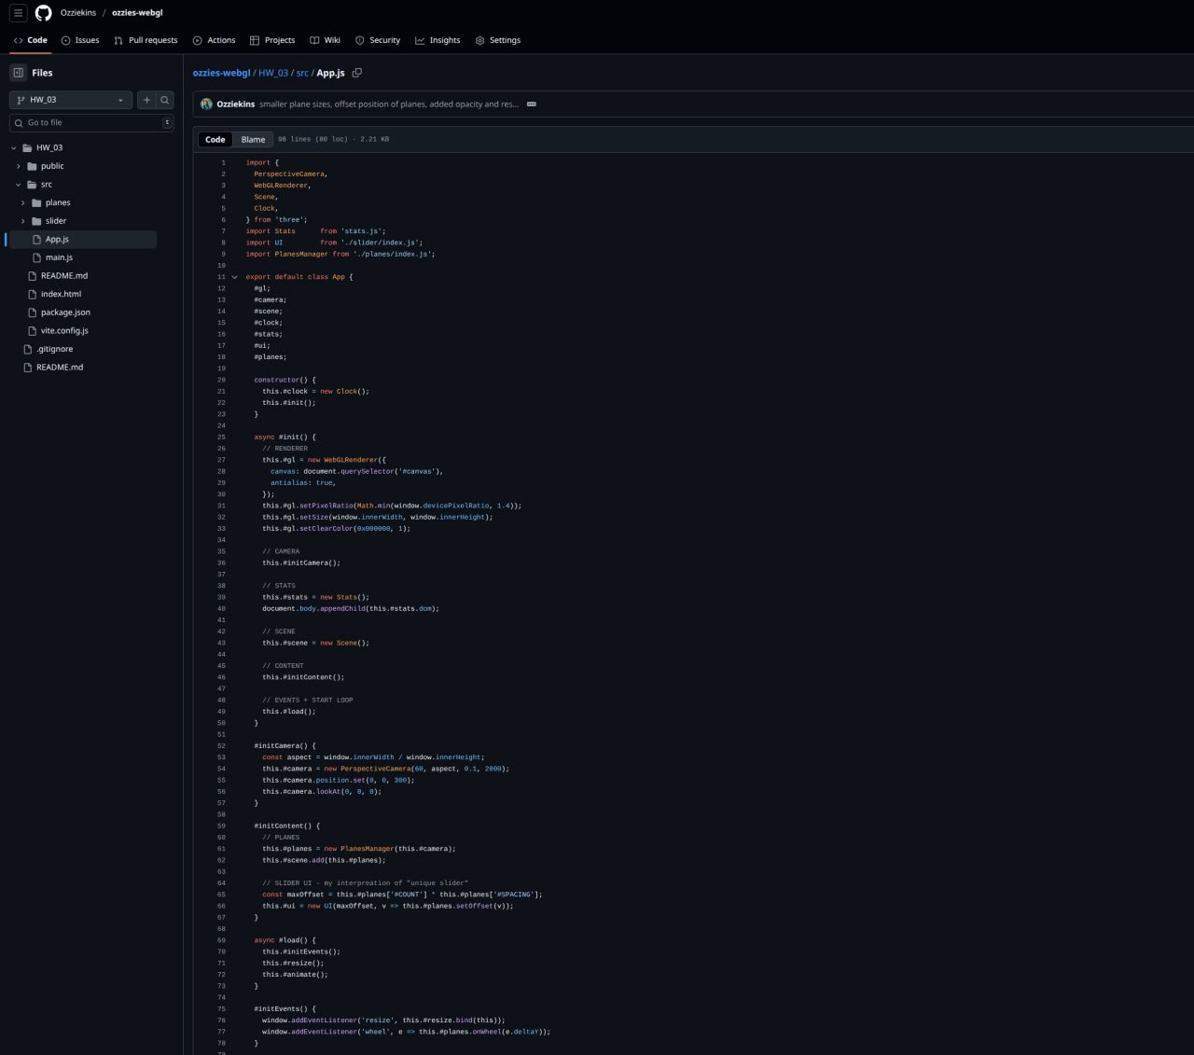Open the Insights tab

[437, 40]
